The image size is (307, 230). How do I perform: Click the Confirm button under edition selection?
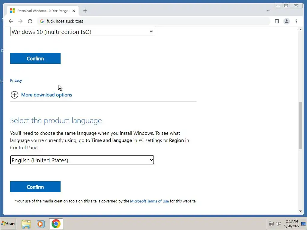pyautogui.click(x=35, y=58)
